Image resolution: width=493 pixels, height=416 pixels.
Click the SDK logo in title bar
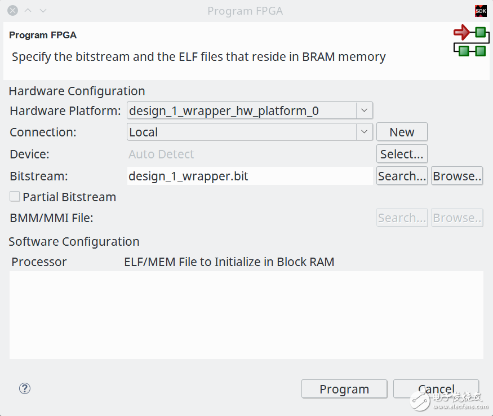(481, 11)
